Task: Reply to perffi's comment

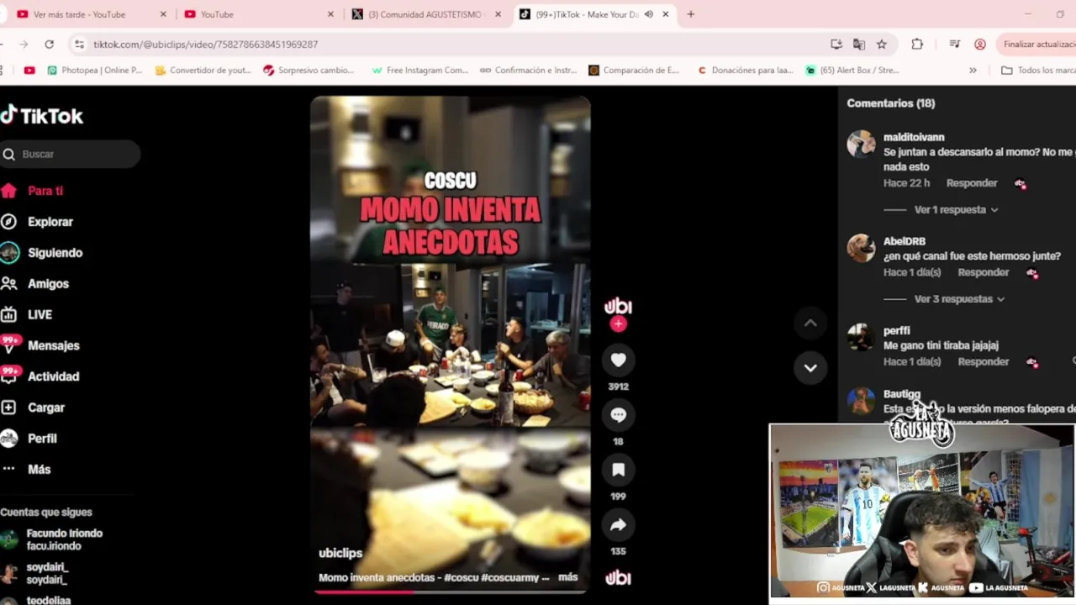Action: click(x=984, y=362)
